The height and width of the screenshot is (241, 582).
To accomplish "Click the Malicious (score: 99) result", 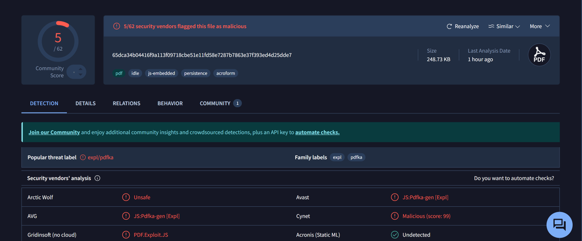I will (x=426, y=216).
